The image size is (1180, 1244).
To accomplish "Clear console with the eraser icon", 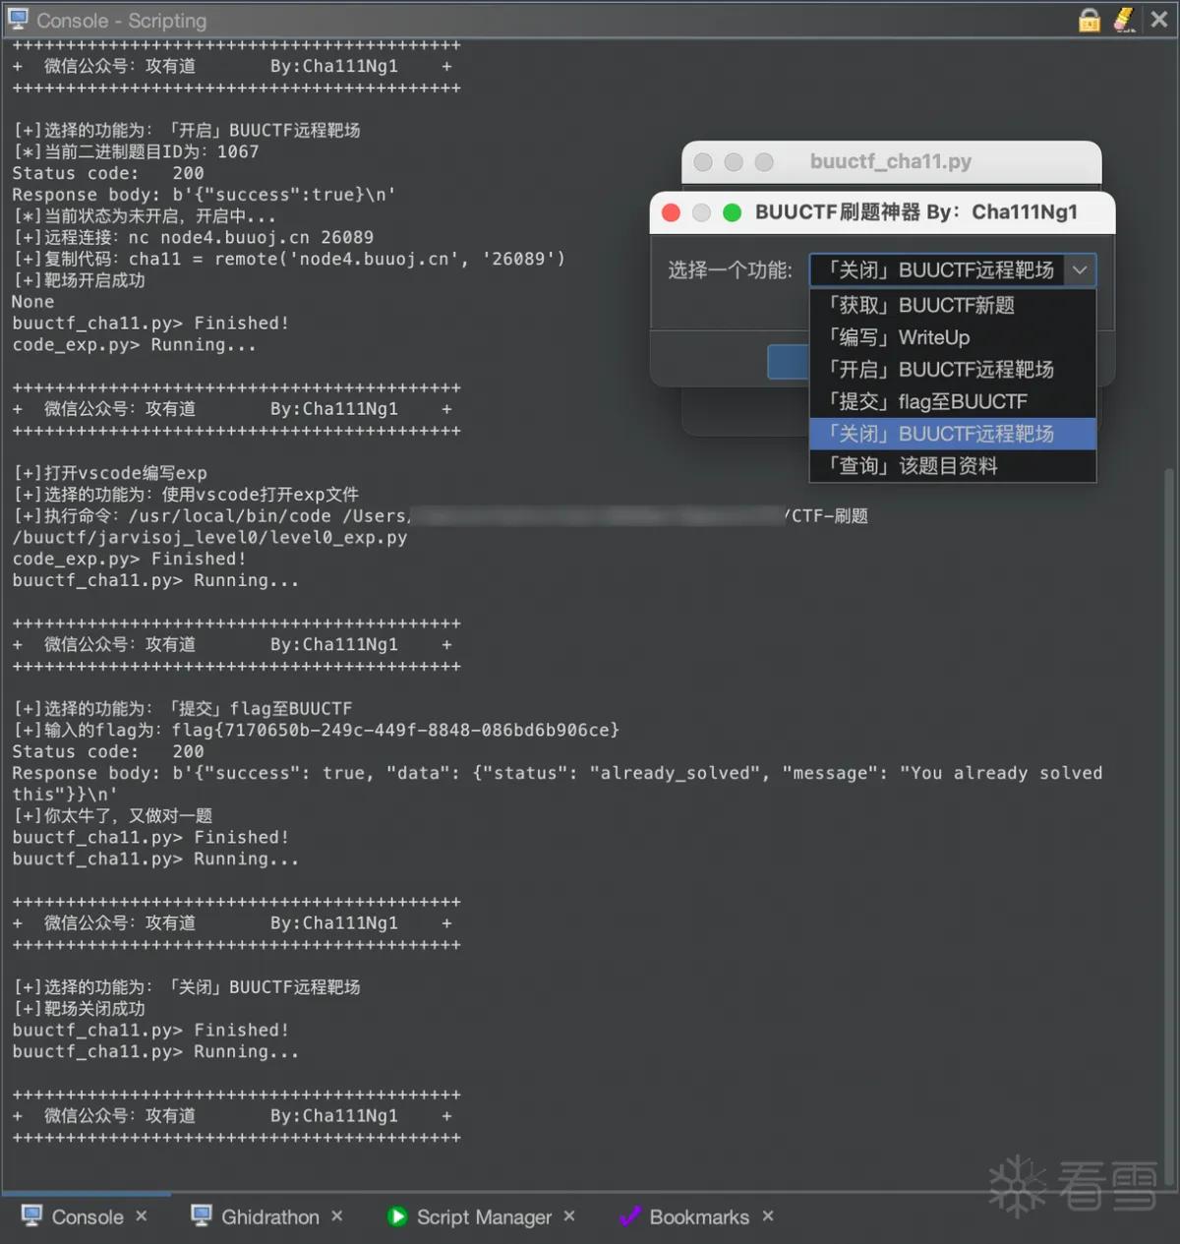I will click(1125, 20).
